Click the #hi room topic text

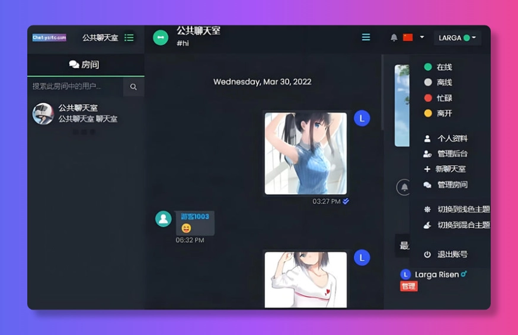183,43
